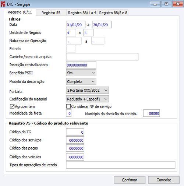Expand the Codificação do material dropdown
This screenshot has height=186, width=184.
point(87,99)
